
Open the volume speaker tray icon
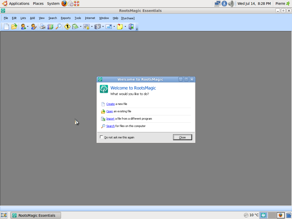point(232,4)
